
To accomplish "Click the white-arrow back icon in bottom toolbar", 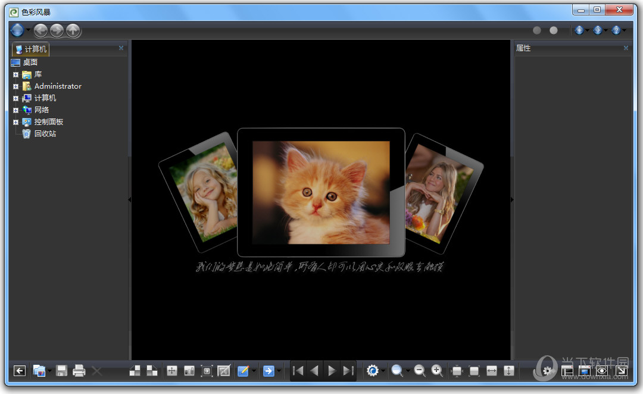I will tap(19, 371).
